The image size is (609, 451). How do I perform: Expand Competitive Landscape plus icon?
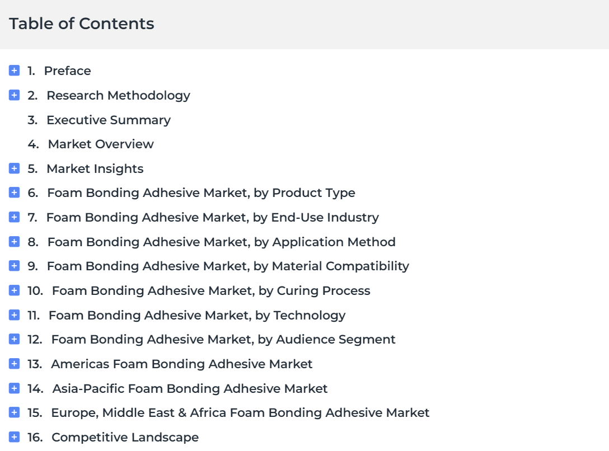[x=15, y=436]
